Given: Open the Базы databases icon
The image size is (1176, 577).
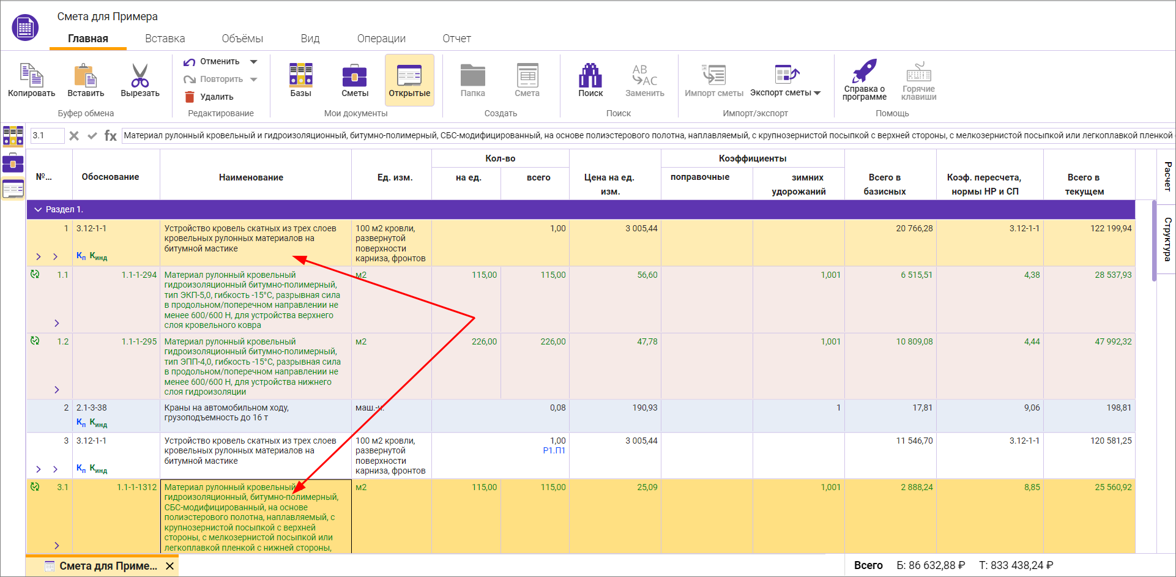Looking at the screenshot, I should point(300,75).
